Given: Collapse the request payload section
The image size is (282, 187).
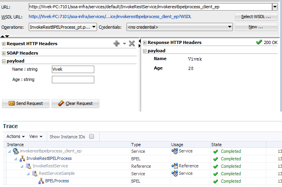Looking at the screenshot, I should 4,61.
